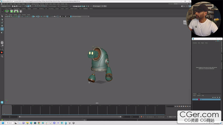
Task: Click the magnifier search icon in left sidebar
Action: coord(2,56)
